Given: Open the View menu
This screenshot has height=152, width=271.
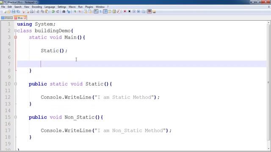Looking at the screenshot, I should tap(26, 7).
